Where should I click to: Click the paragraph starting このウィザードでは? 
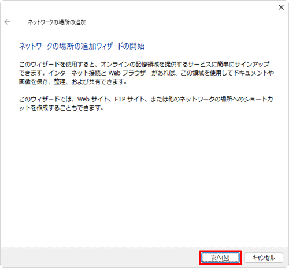point(146,104)
